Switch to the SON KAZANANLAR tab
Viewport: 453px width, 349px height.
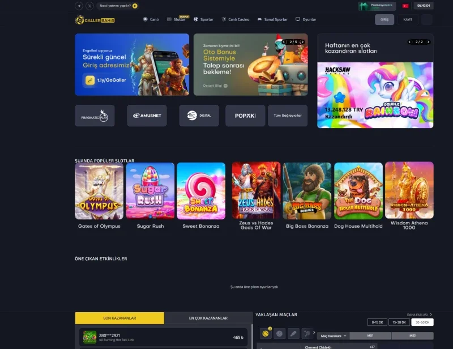pos(119,318)
